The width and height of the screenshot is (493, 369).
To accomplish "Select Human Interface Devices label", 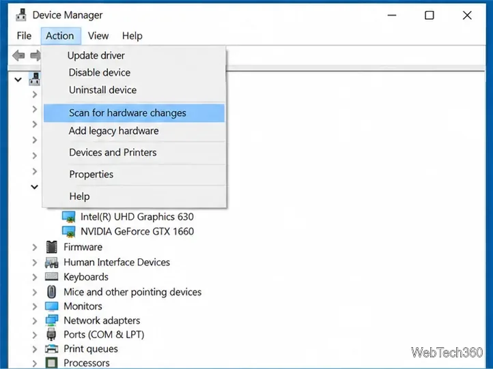I will pyautogui.click(x=117, y=262).
